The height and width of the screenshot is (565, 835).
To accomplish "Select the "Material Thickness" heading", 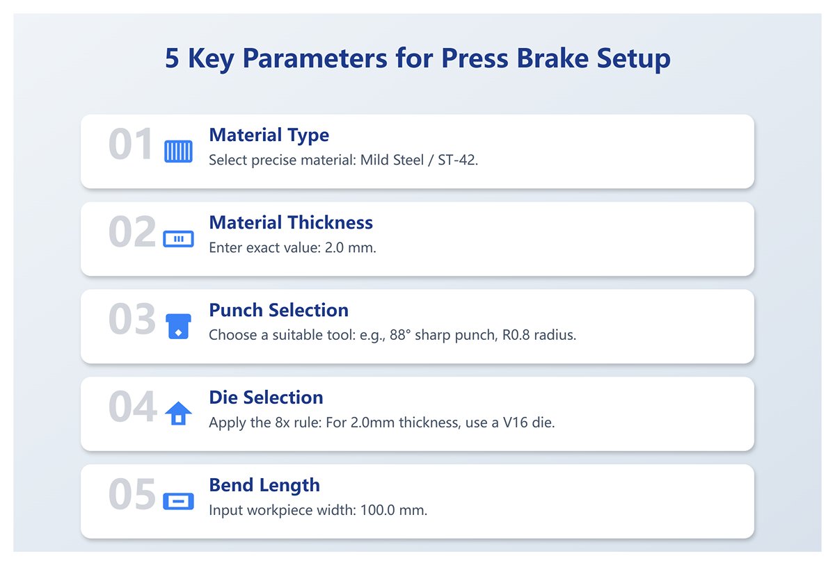I will click(x=291, y=222).
